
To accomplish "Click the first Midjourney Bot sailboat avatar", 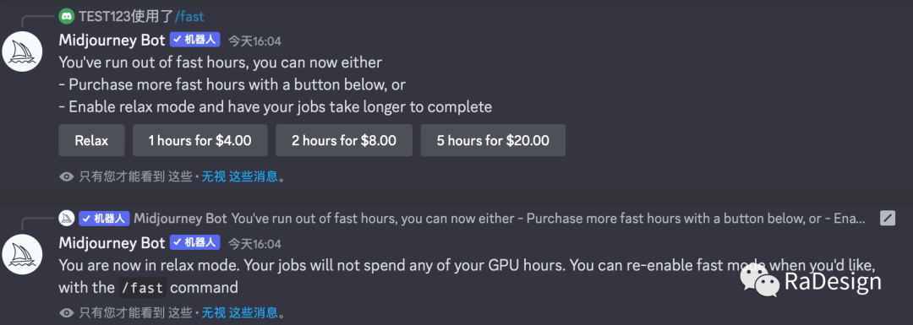I will (23, 52).
